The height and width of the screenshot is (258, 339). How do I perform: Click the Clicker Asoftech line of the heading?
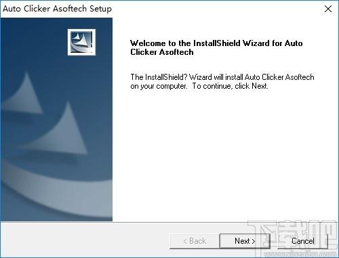tap(162, 52)
